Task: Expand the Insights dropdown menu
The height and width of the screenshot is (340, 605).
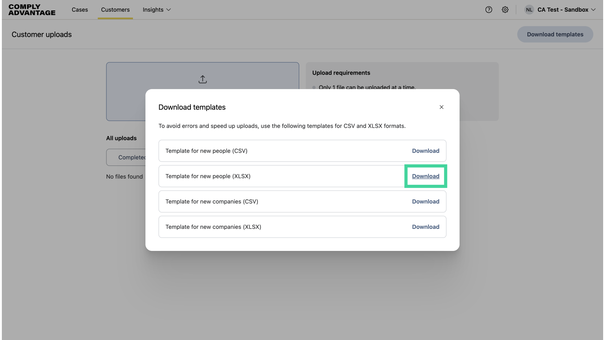Action: 156,10
